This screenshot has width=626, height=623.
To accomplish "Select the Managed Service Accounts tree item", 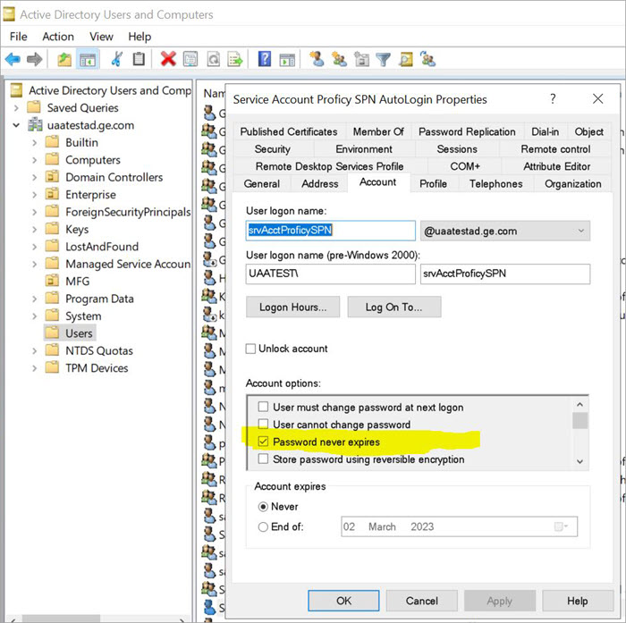I will point(128,264).
